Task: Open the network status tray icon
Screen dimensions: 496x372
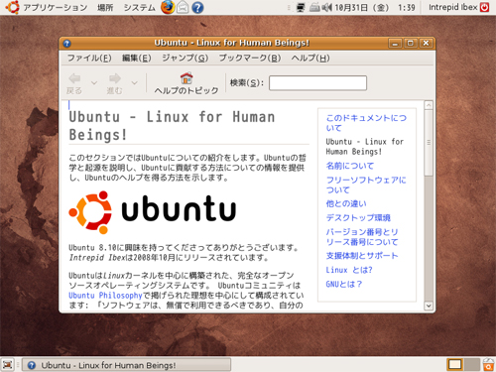Action: pos(301,7)
